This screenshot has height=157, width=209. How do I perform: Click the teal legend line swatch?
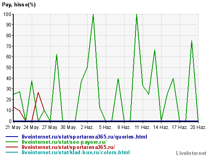click(x=12, y=152)
